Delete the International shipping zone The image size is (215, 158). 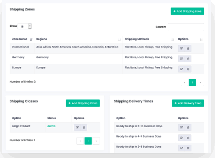pos(188,48)
